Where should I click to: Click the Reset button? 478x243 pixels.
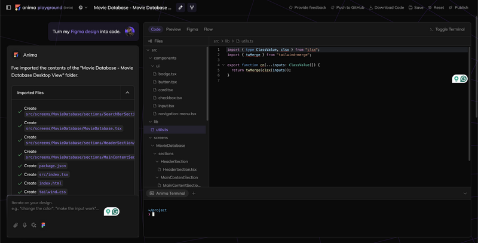click(436, 7)
